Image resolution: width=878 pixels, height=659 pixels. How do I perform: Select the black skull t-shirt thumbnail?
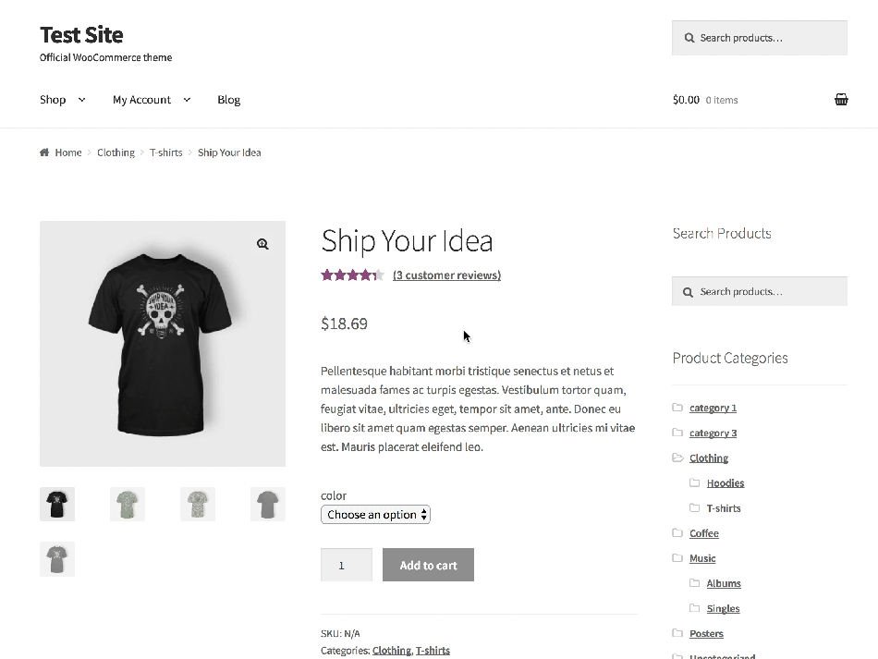click(x=57, y=505)
